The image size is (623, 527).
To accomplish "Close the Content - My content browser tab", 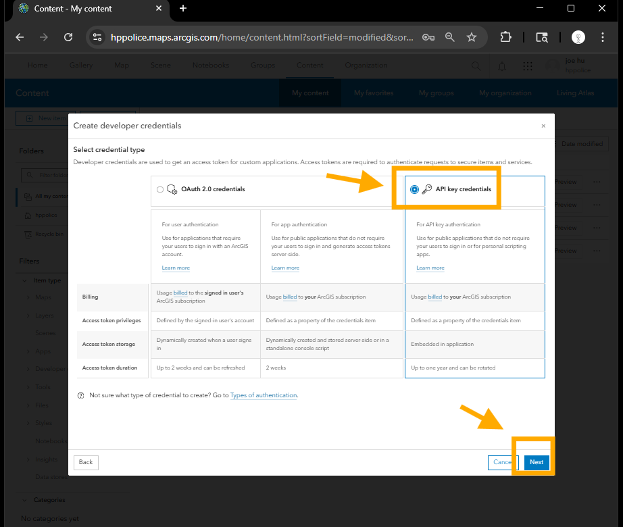I will coord(159,8).
